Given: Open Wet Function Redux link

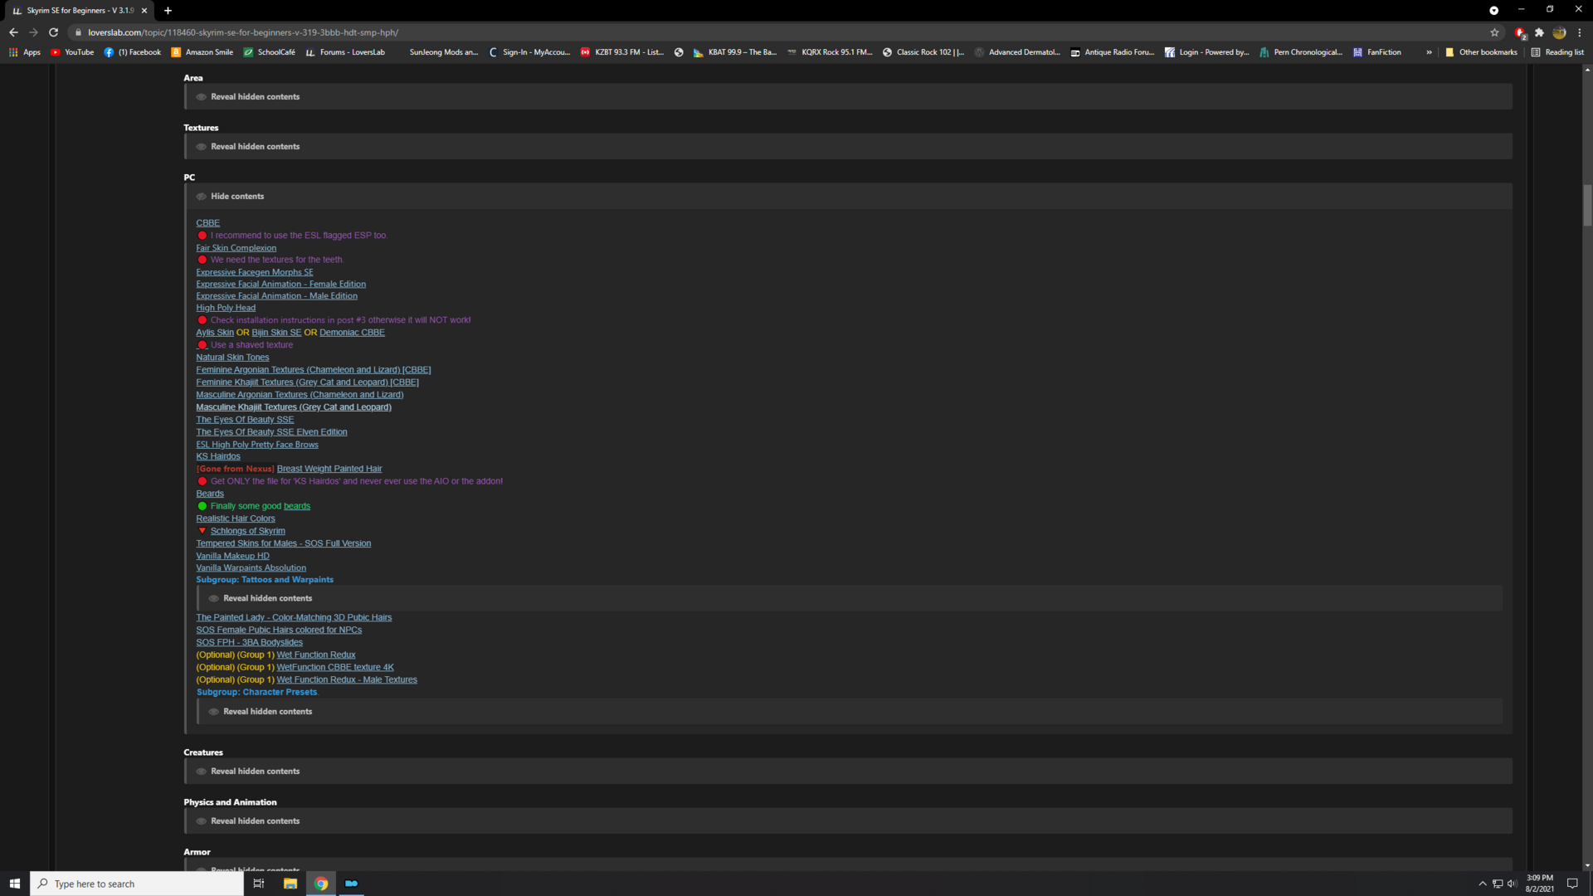Looking at the screenshot, I should 315,655.
